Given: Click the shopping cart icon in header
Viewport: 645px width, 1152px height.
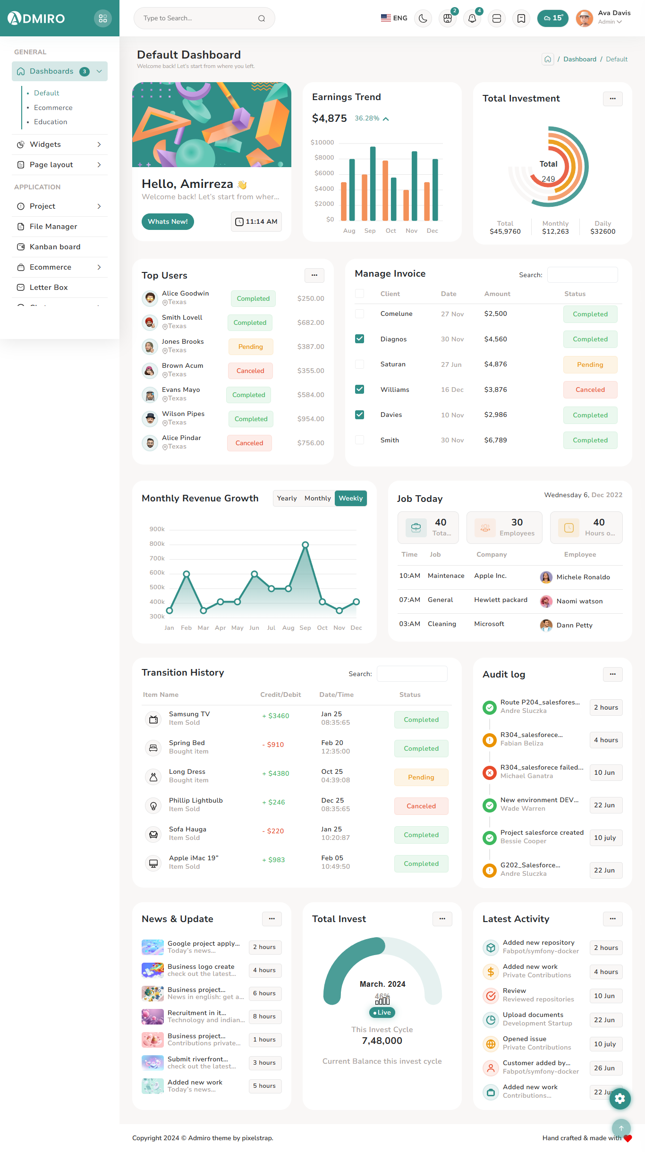Looking at the screenshot, I should 447,18.
